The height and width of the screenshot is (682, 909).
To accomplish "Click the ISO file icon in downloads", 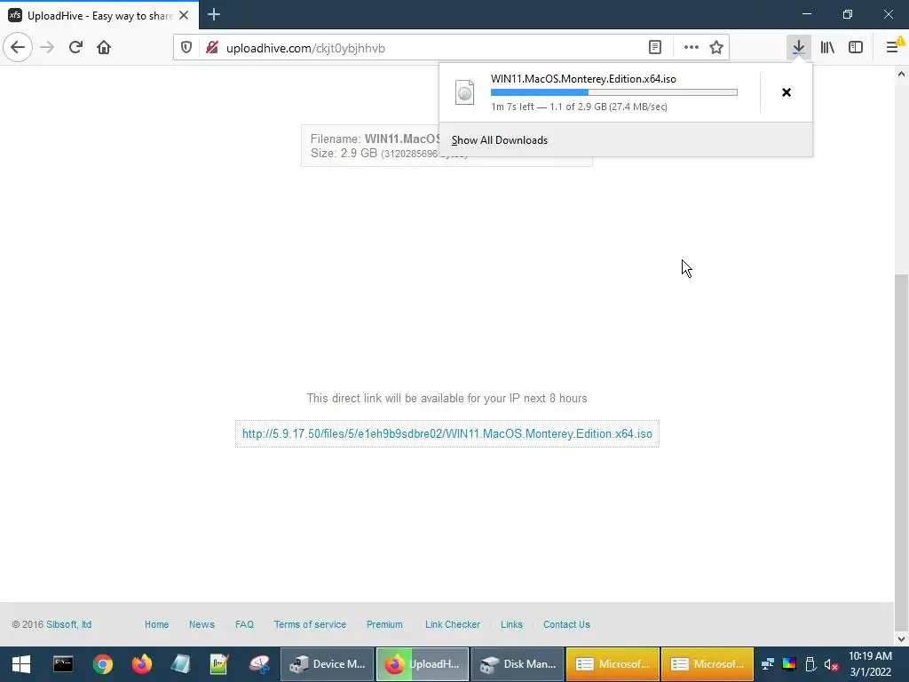I will 464,92.
